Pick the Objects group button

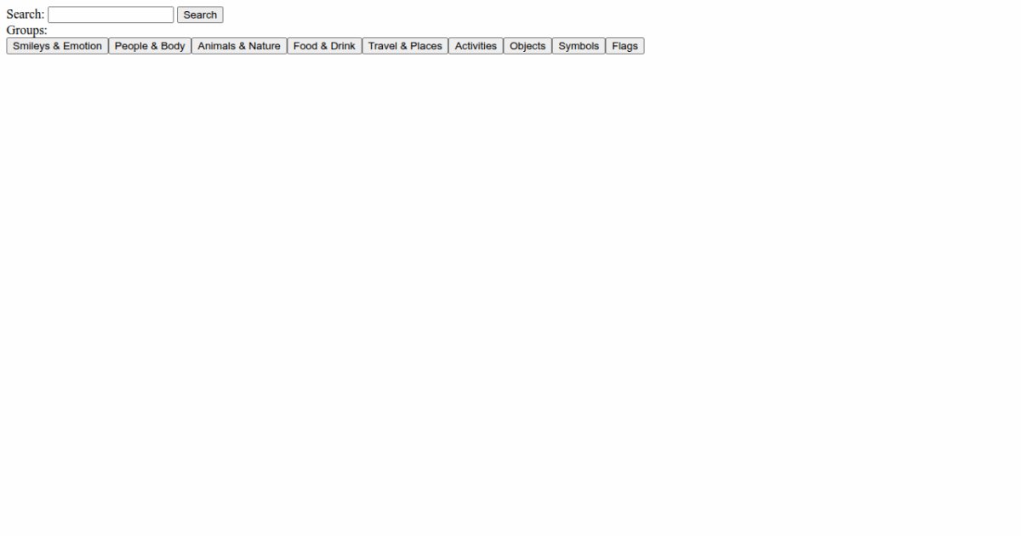(528, 46)
